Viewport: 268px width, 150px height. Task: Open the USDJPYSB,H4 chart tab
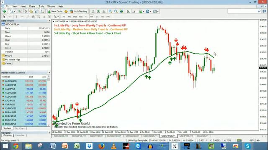click(186, 136)
